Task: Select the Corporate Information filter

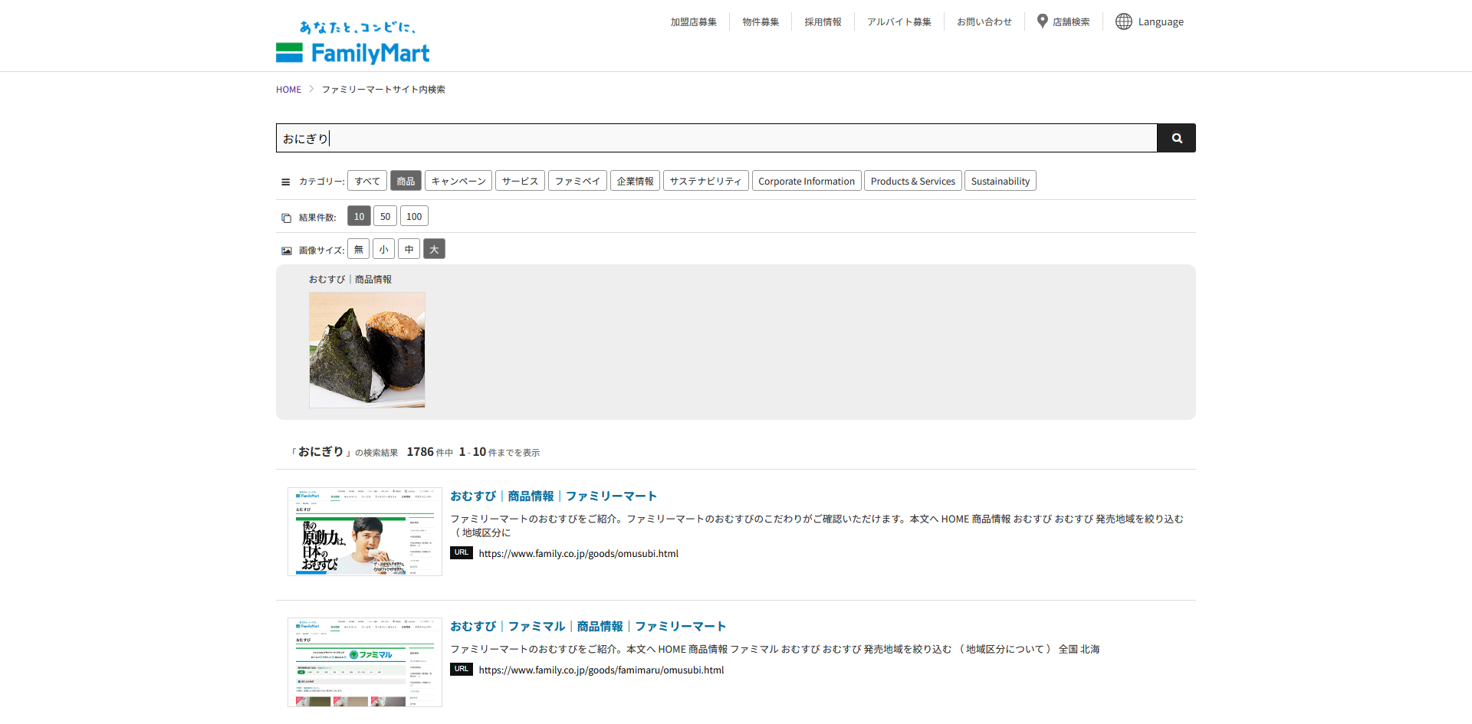Action: coord(806,181)
